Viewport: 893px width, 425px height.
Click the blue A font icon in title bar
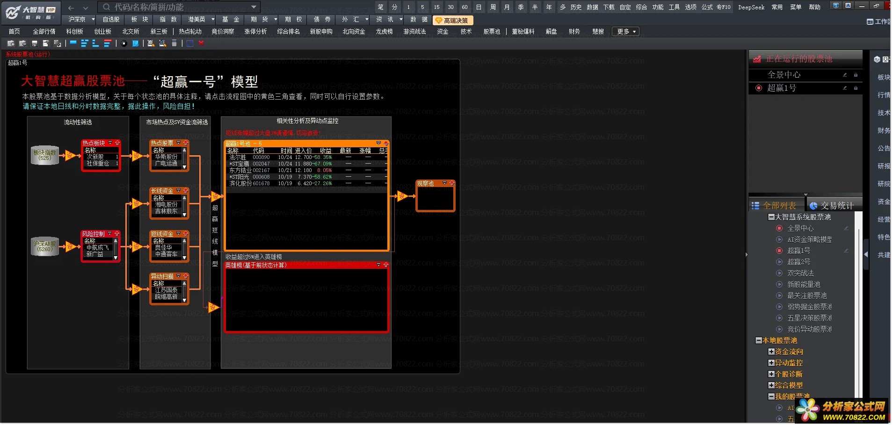(848, 6)
